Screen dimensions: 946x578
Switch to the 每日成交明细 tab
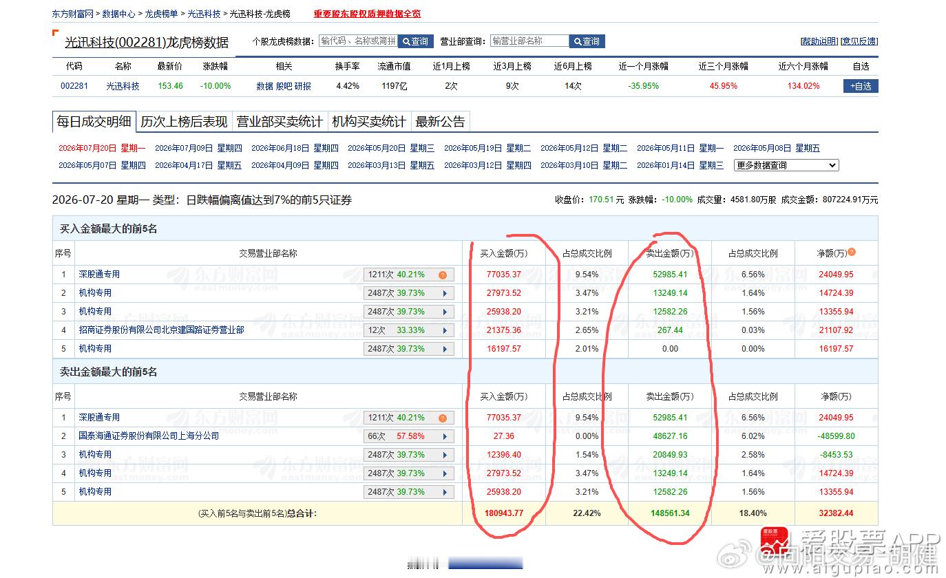(x=94, y=122)
